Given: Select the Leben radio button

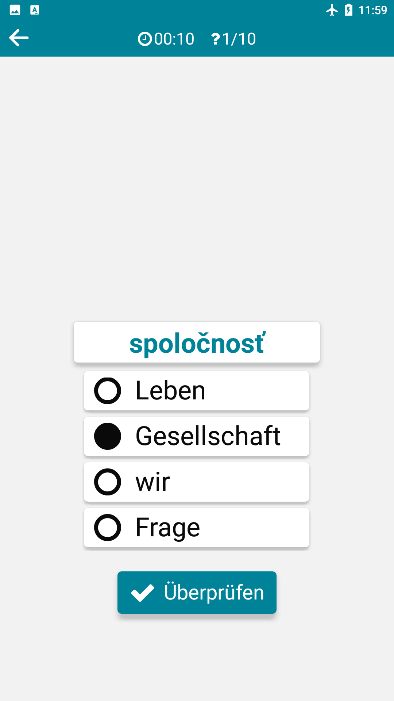Looking at the screenshot, I should click(x=108, y=391).
